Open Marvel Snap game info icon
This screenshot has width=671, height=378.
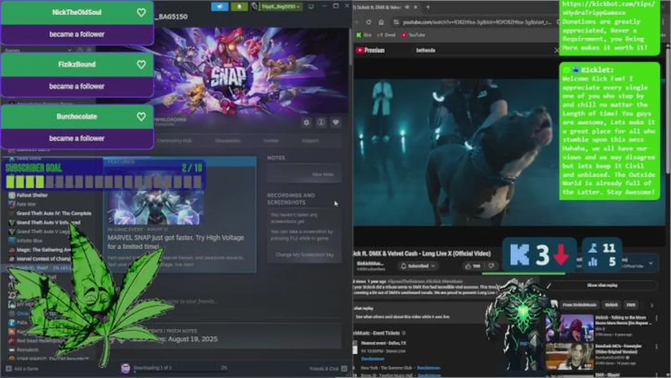(321, 122)
